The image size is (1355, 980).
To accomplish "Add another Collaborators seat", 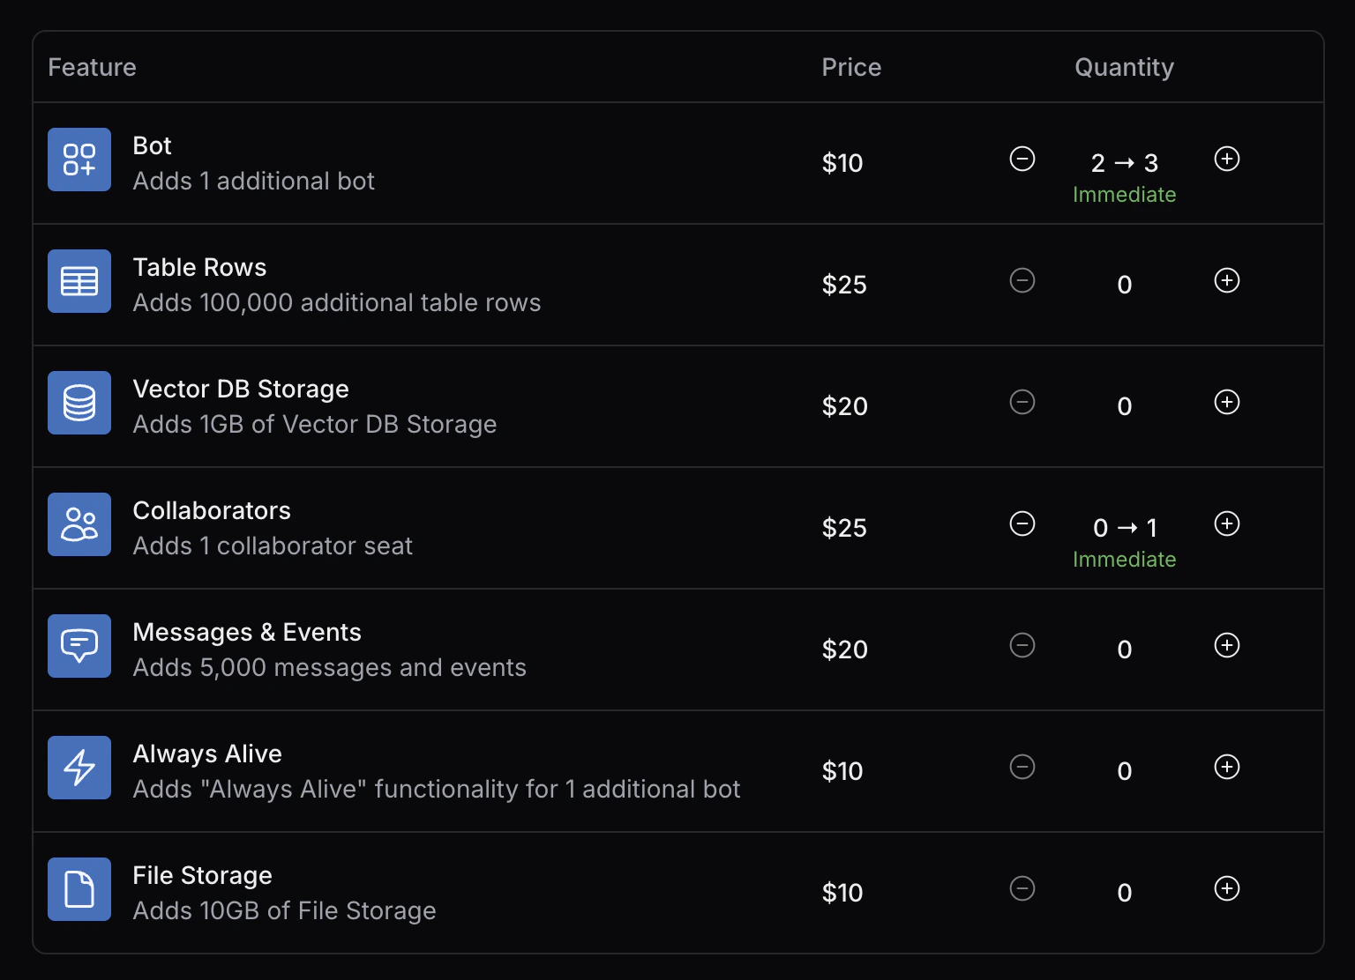I will [x=1227, y=523].
